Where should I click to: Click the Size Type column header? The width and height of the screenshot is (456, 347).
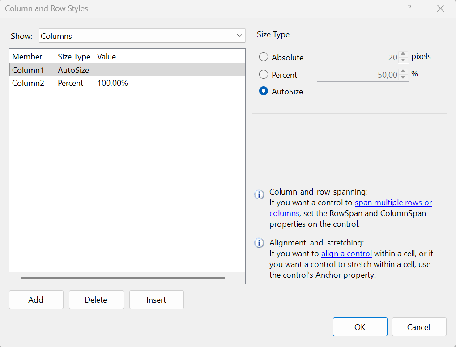74,56
